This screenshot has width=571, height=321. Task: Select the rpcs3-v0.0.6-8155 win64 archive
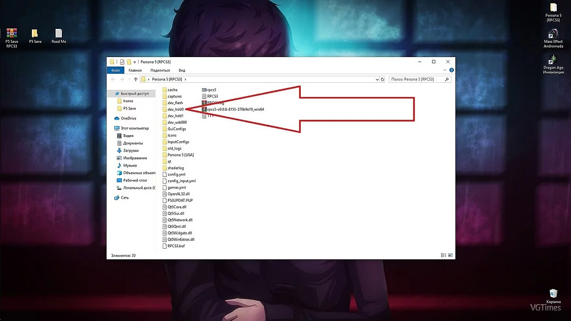pyautogui.click(x=233, y=109)
